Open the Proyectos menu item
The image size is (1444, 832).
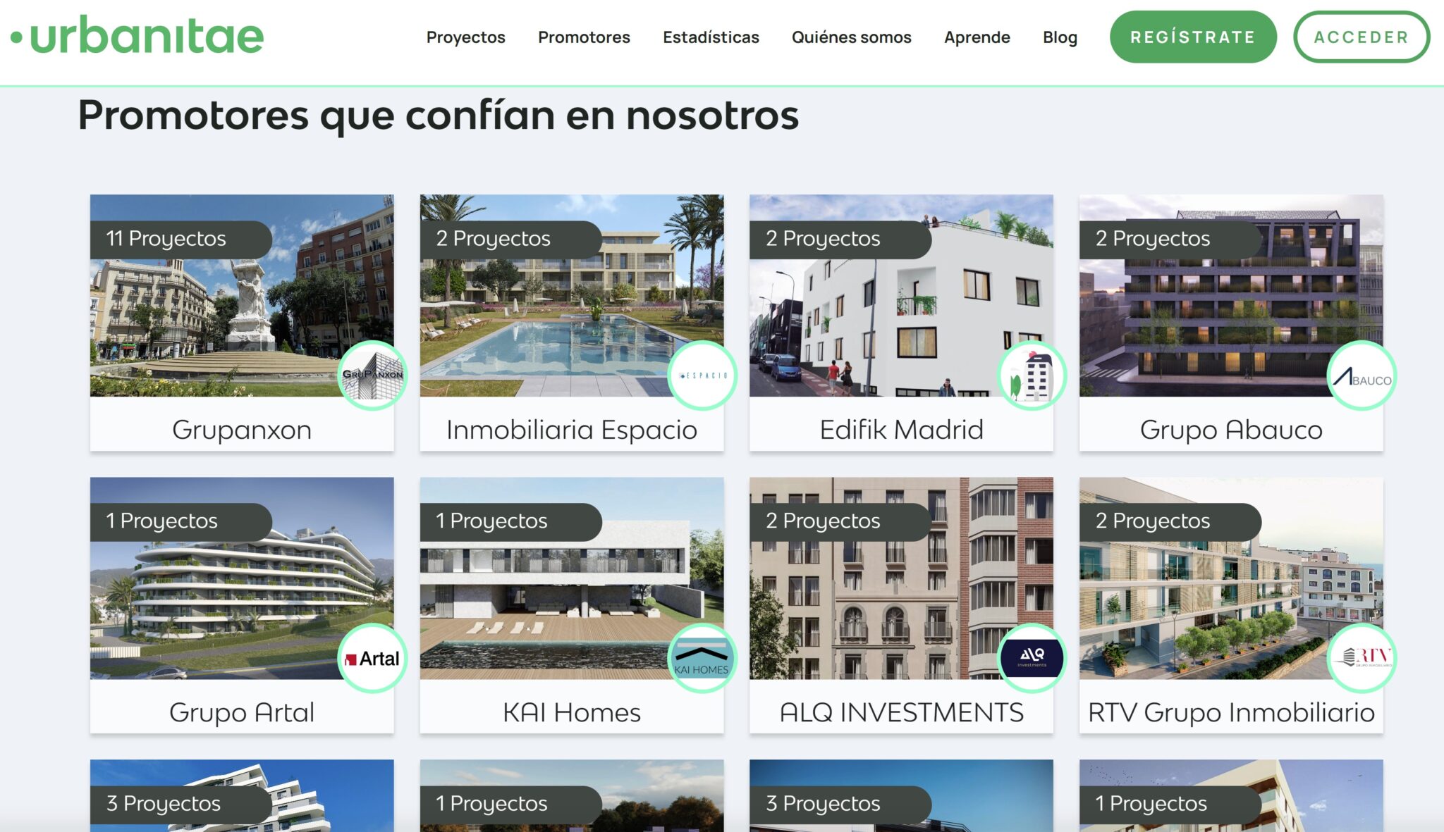(x=465, y=37)
